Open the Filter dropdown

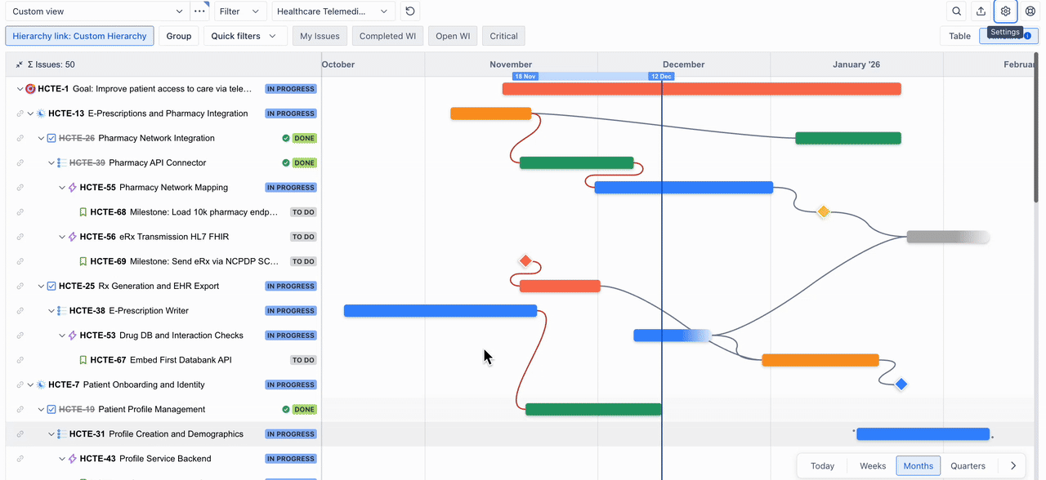(239, 11)
